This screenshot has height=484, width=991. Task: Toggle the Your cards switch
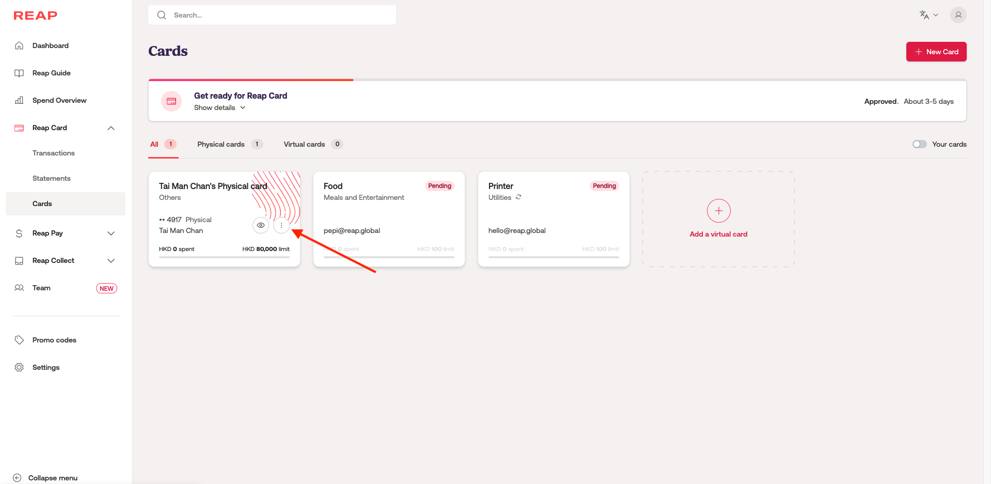click(919, 144)
